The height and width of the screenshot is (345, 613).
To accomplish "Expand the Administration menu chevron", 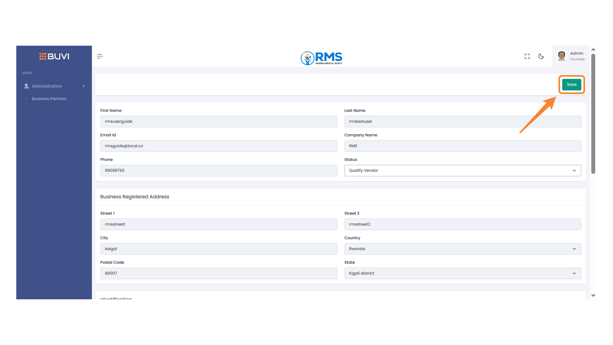I will click(84, 86).
